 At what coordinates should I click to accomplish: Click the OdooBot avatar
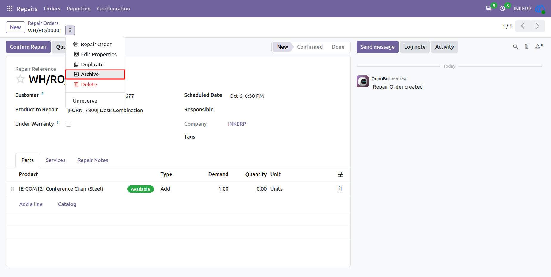[363, 81]
